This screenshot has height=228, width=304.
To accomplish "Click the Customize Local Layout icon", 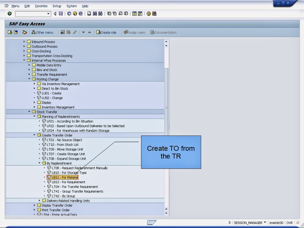I will point(154,13).
